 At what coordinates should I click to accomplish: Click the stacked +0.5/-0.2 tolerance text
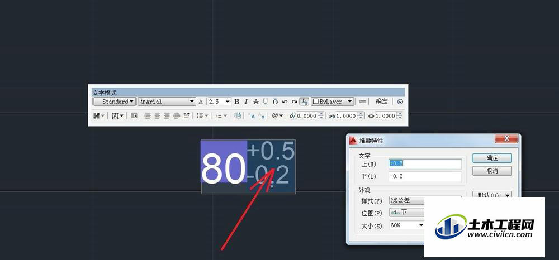click(x=271, y=163)
